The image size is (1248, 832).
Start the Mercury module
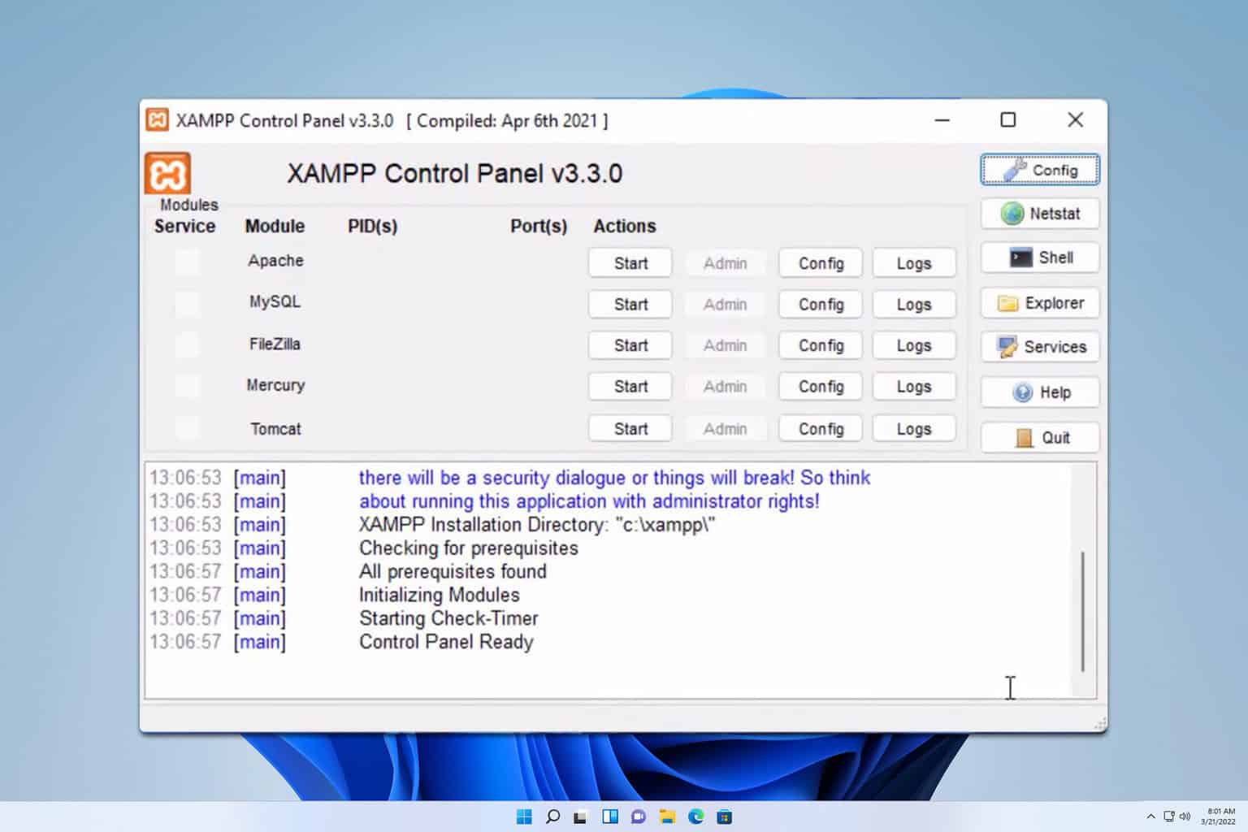pos(630,387)
